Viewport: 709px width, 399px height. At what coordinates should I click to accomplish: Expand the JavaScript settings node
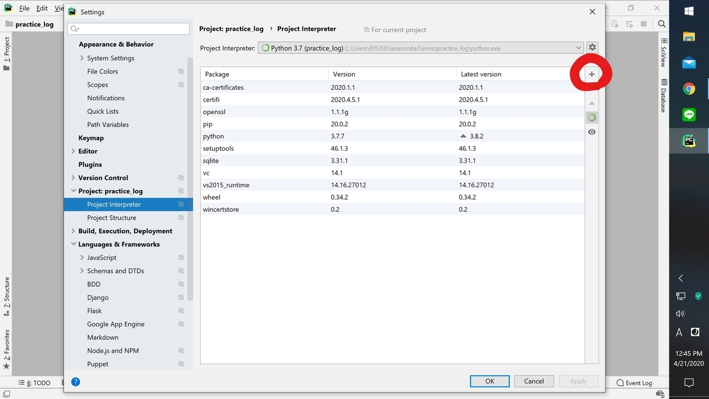tap(82, 258)
